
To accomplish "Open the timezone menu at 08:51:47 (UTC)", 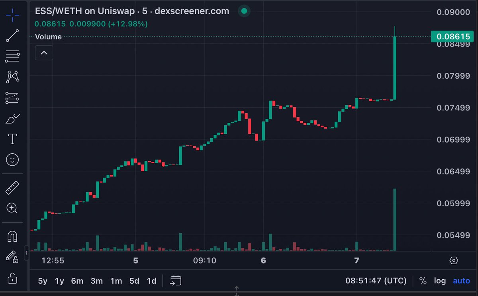I will click(x=376, y=281).
